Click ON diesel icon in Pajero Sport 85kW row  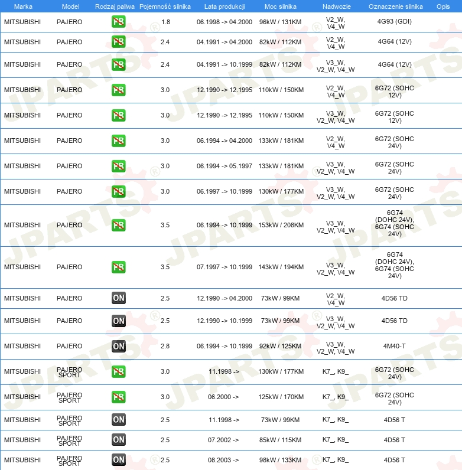[119, 440]
